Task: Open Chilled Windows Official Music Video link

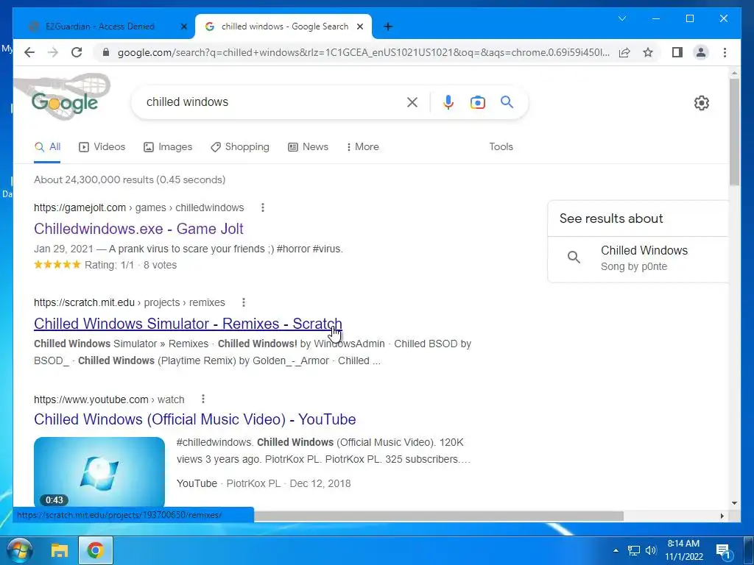Action: (x=194, y=419)
